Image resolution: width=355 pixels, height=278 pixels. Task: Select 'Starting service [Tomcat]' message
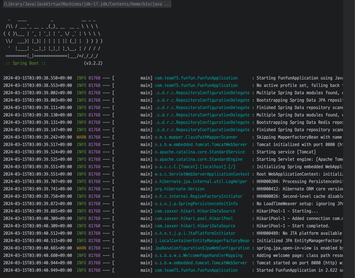(286, 152)
